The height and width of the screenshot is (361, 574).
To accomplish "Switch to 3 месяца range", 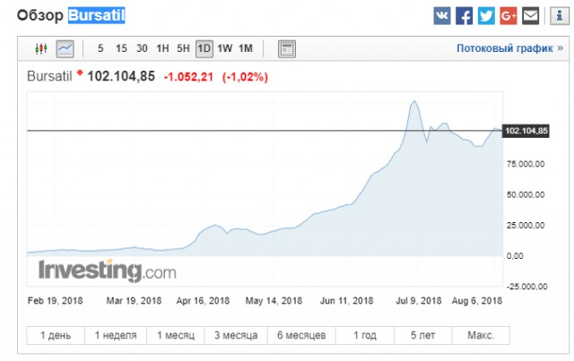I will [x=236, y=335].
